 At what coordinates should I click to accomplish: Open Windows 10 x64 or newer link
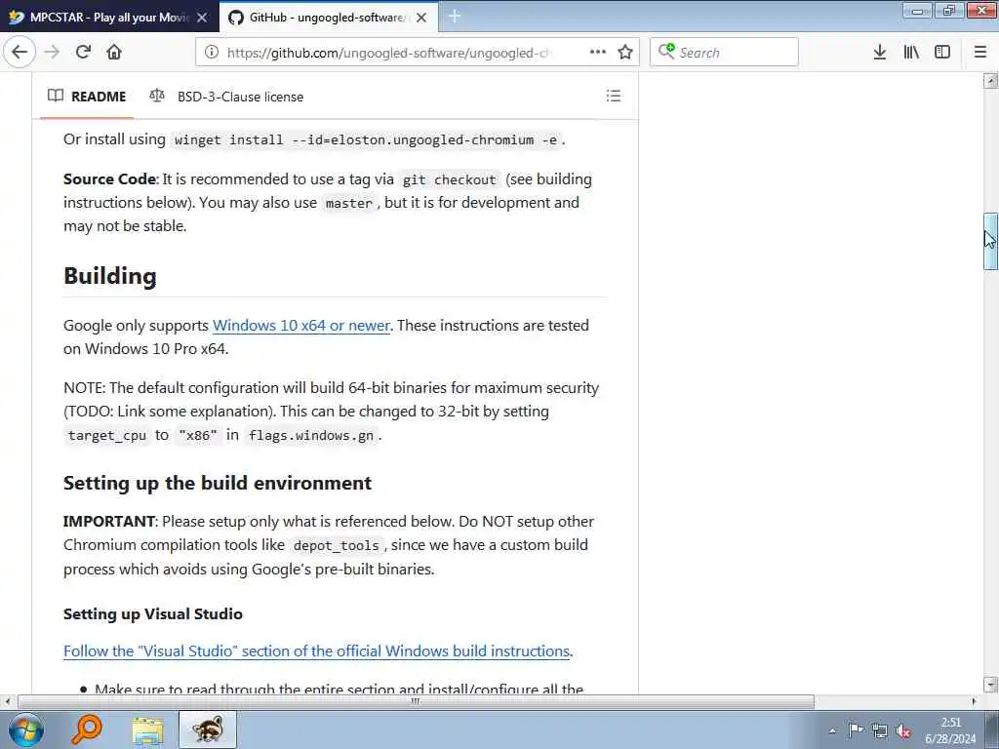(x=300, y=326)
